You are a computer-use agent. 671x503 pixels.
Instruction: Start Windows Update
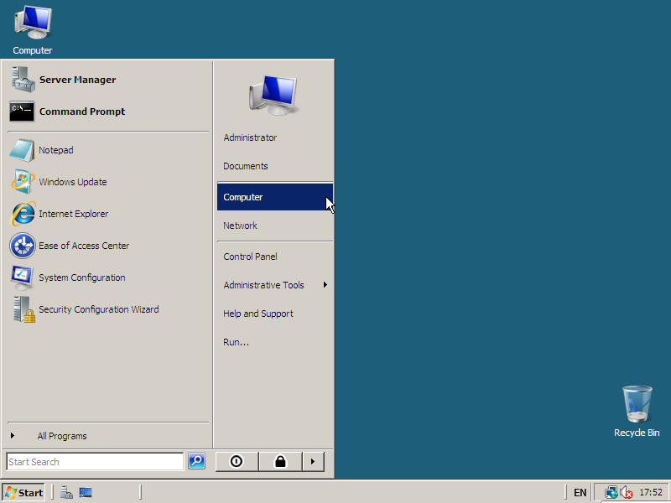[72, 182]
